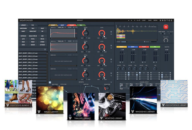Image resolution: width=192 pixels, height=130 pixels.
Task: Select the ASSAULT RIFLES tag filter
Action: 32,36
